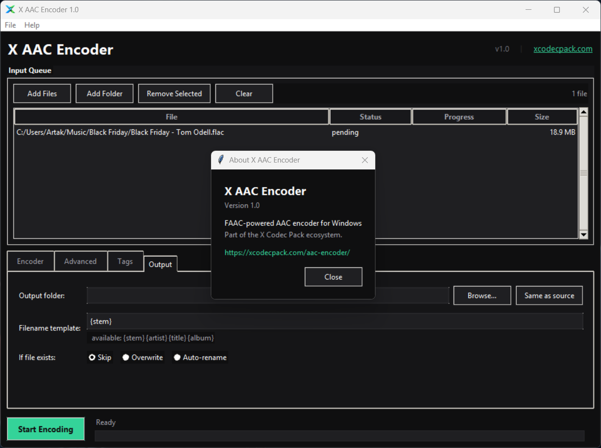Open the Help menu
Screen dimensions: 601x448
[x=32, y=25]
